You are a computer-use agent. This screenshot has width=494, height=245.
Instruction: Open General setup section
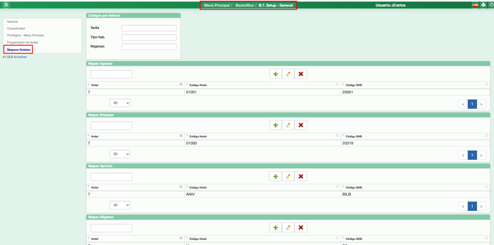12,22
